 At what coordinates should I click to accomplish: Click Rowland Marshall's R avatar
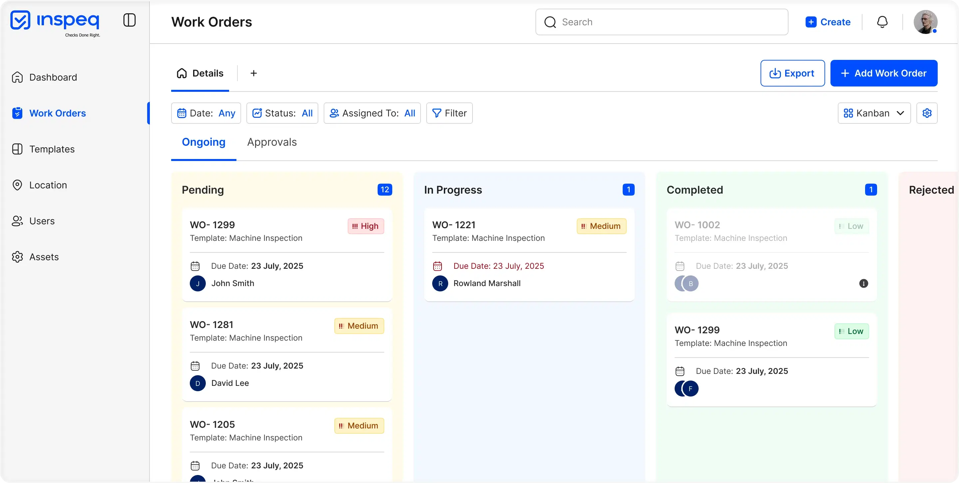point(440,284)
